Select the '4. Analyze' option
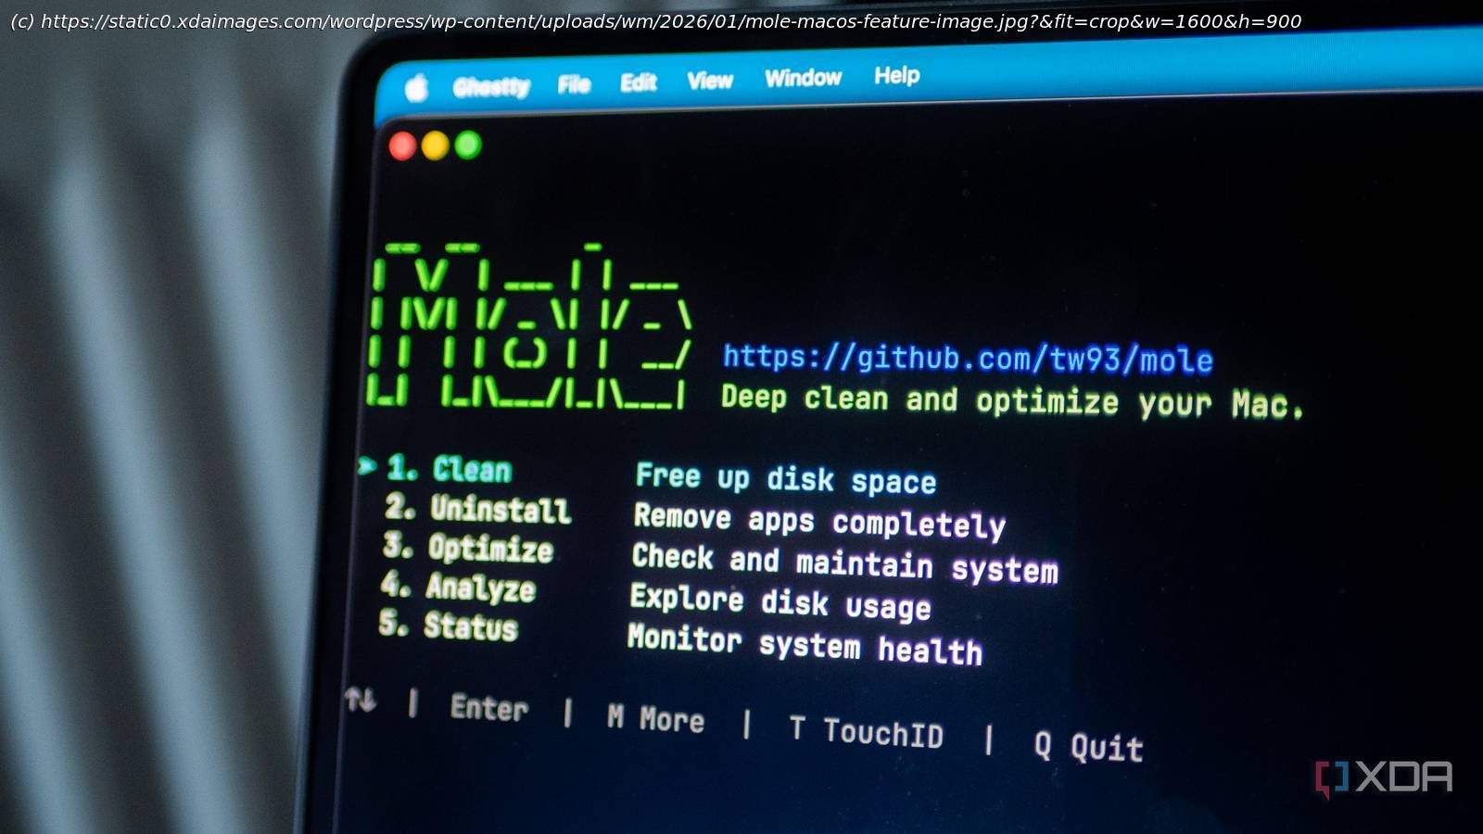The width and height of the screenshot is (1483, 834). coord(458,587)
